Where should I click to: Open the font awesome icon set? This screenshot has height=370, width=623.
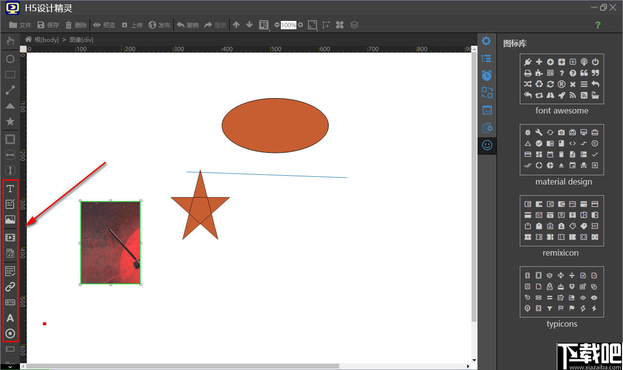(562, 79)
